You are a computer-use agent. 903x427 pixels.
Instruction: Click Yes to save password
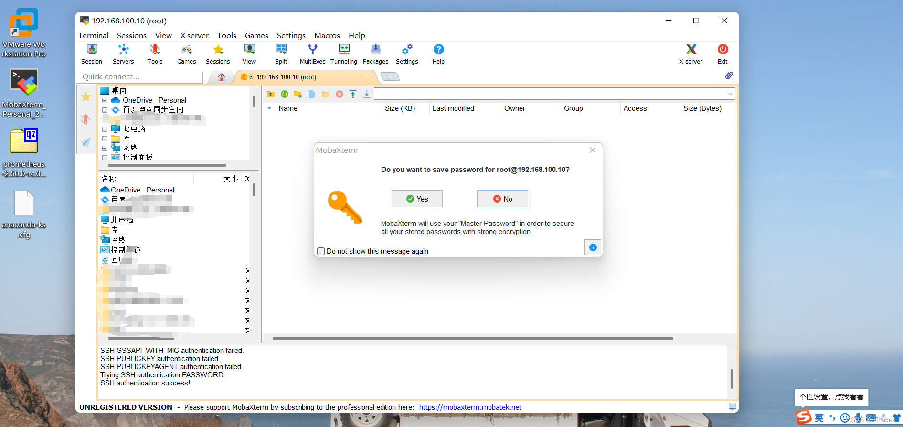click(417, 199)
